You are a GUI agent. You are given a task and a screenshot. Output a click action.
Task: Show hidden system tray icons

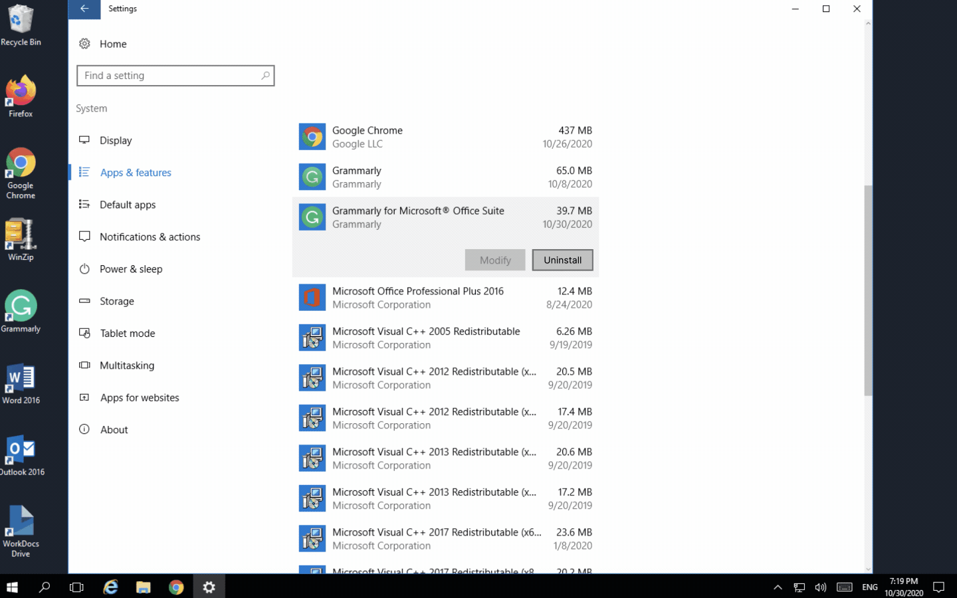(778, 587)
